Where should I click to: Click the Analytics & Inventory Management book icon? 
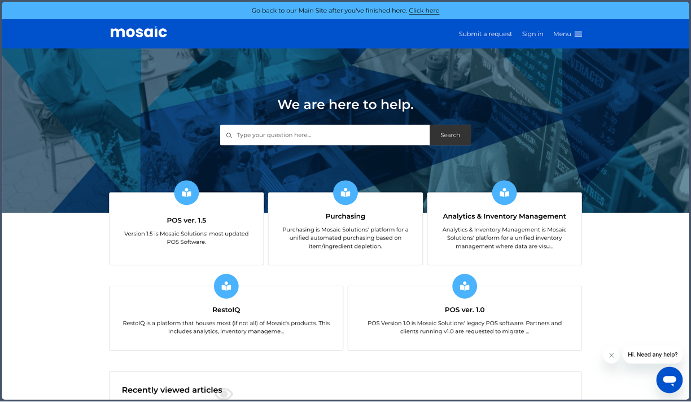click(504, 193)
